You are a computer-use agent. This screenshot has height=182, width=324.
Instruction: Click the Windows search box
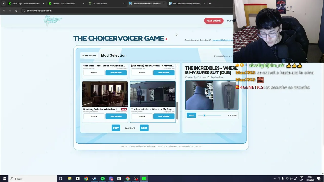(33, 179)
